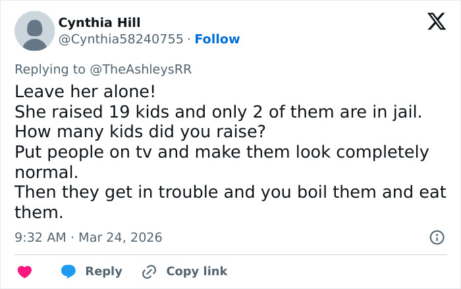Image resolution: width=461 pixels, height=289 pixels.
Task: Click the 9:32 AM timestamp
Action: (x=40, y=237)
